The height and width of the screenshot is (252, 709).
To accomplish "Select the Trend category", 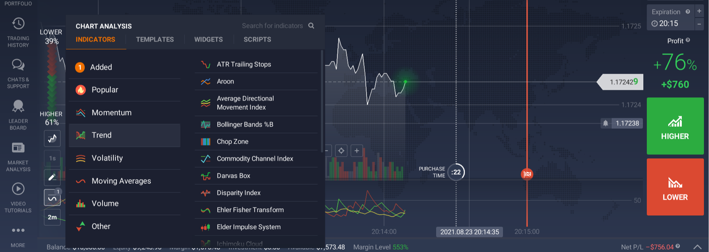I will 124,135.
